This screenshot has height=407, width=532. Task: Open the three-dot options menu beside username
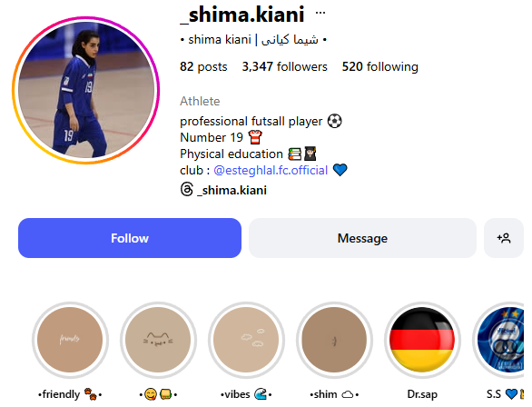coord(320,14)
